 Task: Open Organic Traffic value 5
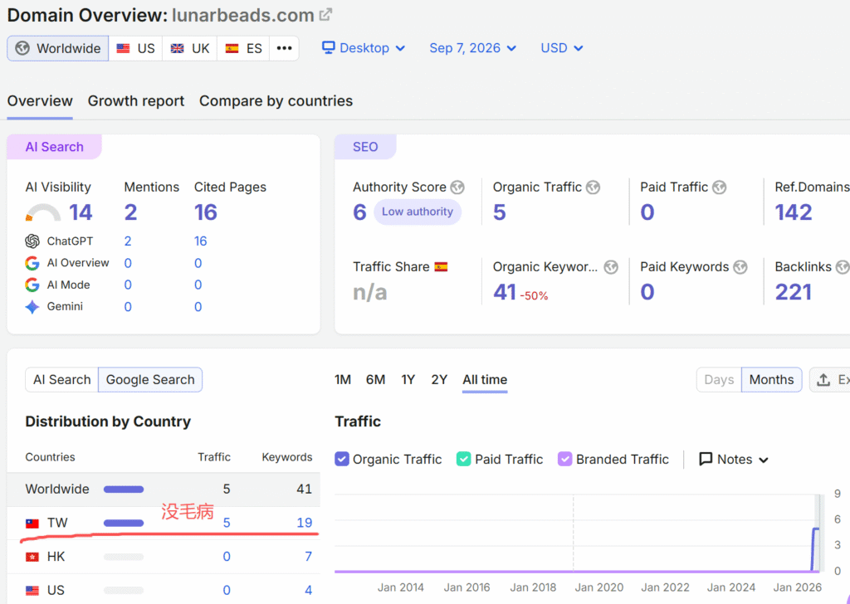coord(499,212)
